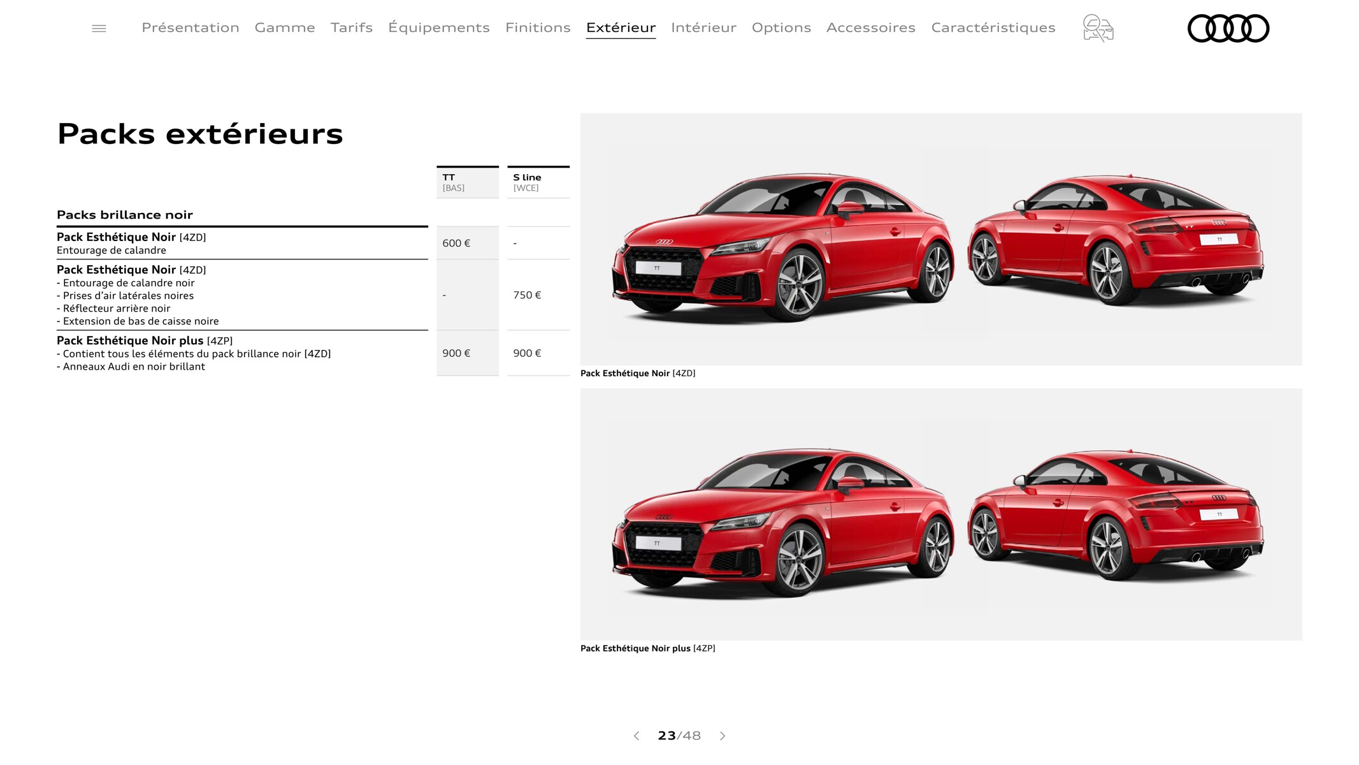Switch to the Tarifs tab
This screenshot has width=1359, height=765.
352,27
